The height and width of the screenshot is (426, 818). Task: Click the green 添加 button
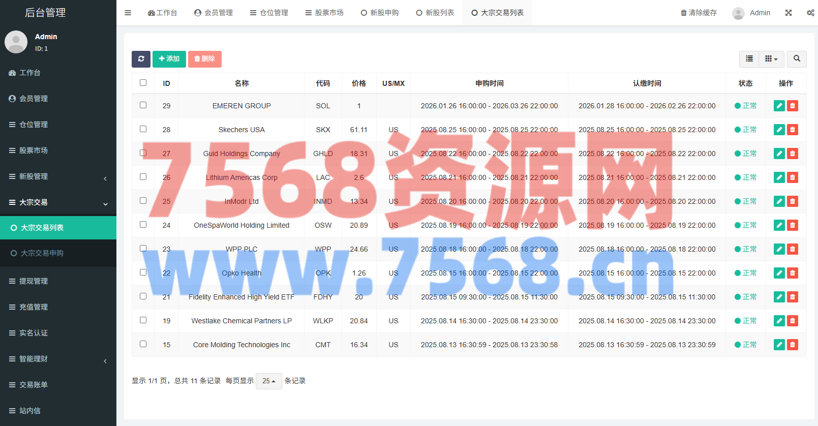coord(169,59)
